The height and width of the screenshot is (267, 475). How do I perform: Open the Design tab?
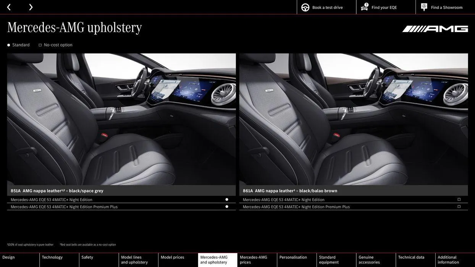tap(19, 260)
